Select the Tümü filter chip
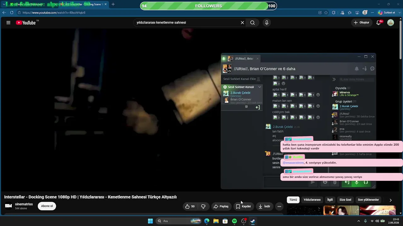Viewport: 403px width, 226px height. pos(293,200)
